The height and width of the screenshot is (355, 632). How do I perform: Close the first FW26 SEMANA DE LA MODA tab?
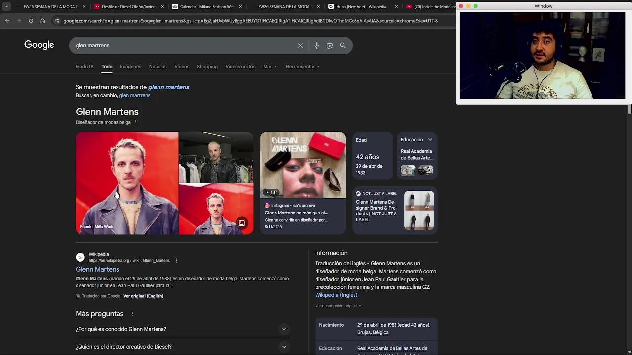[x=84, y=7]
